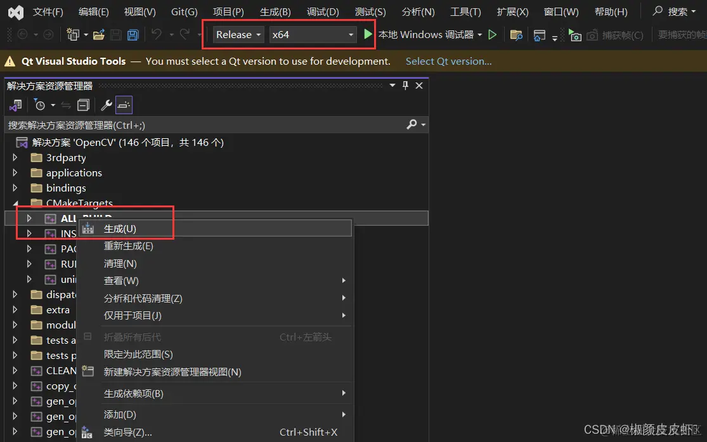Click the Select Qt version... link
Viewport: 707px width, 442px height.
pos(449,62)
